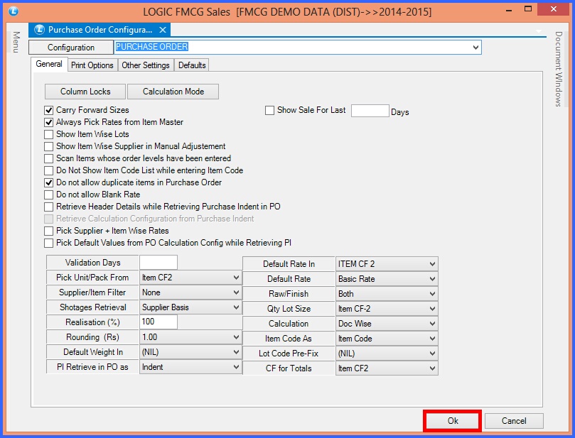Click the Column Locks button

point(85,92)
